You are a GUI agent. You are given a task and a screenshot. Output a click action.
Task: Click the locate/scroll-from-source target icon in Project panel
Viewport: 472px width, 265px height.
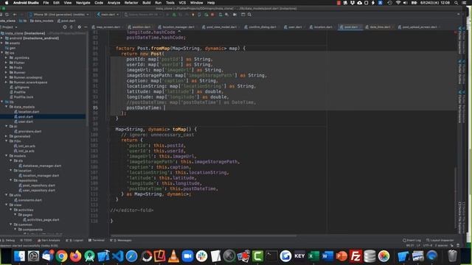coord(65,27)
